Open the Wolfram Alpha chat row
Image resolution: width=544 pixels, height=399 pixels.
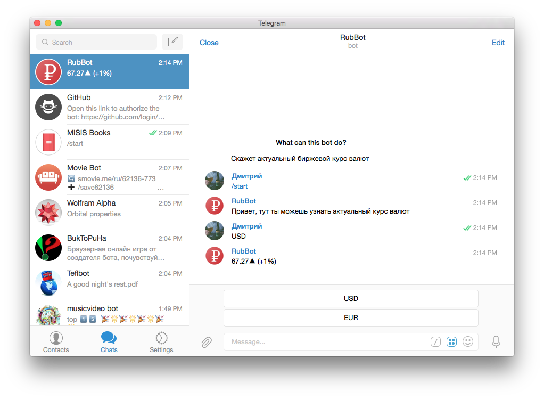pyautogui.click(x=110, y=212)
